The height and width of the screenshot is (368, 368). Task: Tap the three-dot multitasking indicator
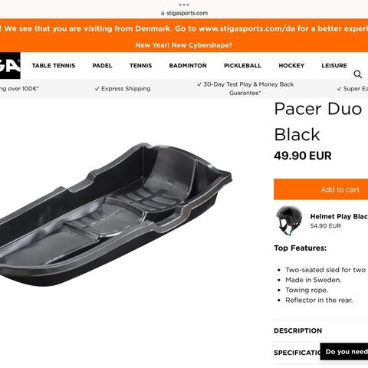point(184,5)
